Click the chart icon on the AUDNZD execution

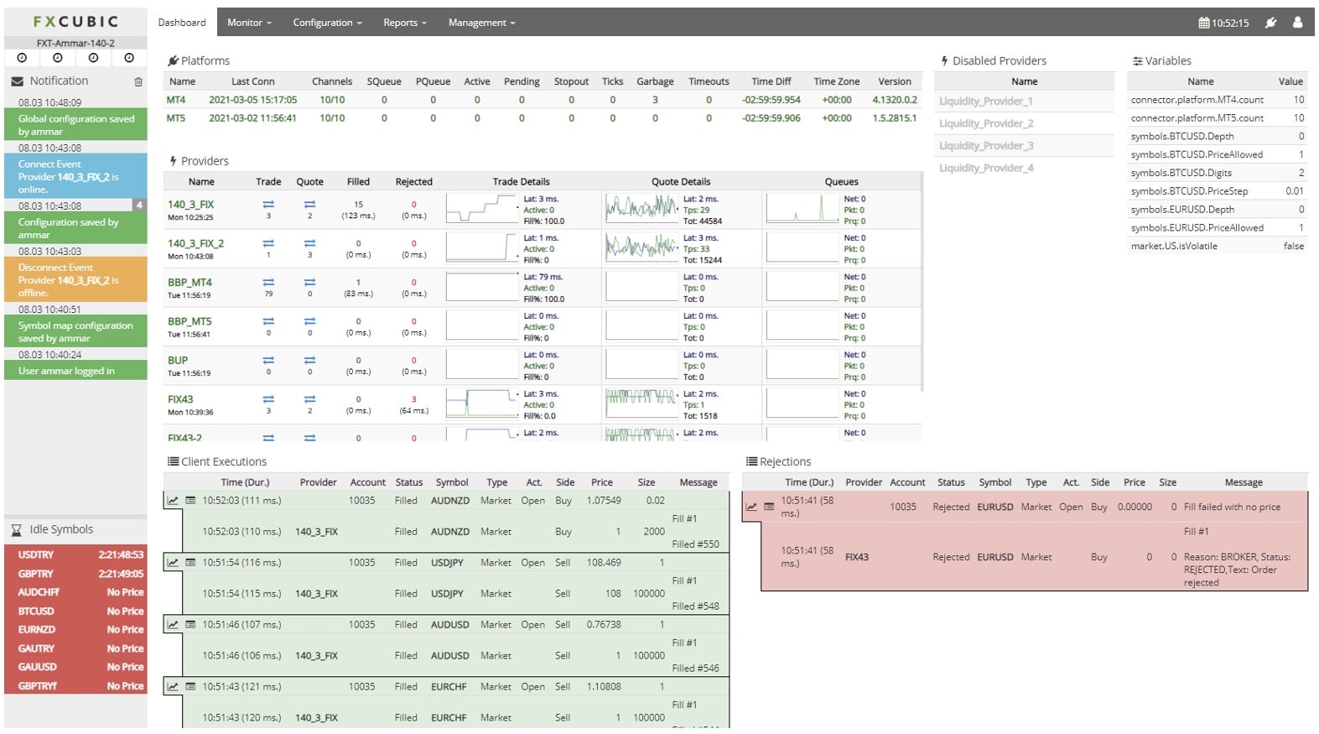(x=173, y=501)
